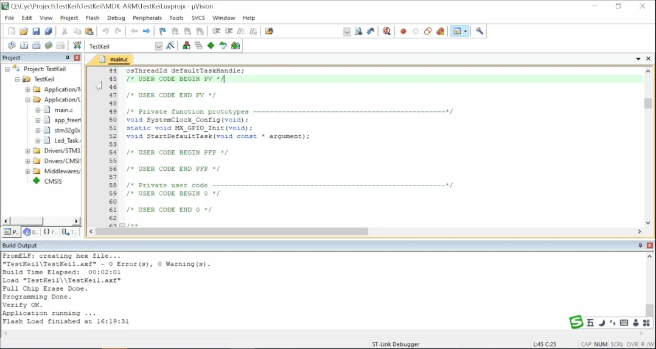The width and height of the screenshot is (656, 349).
Task: Select the main.c editor tab
Action: pos(114,60)
